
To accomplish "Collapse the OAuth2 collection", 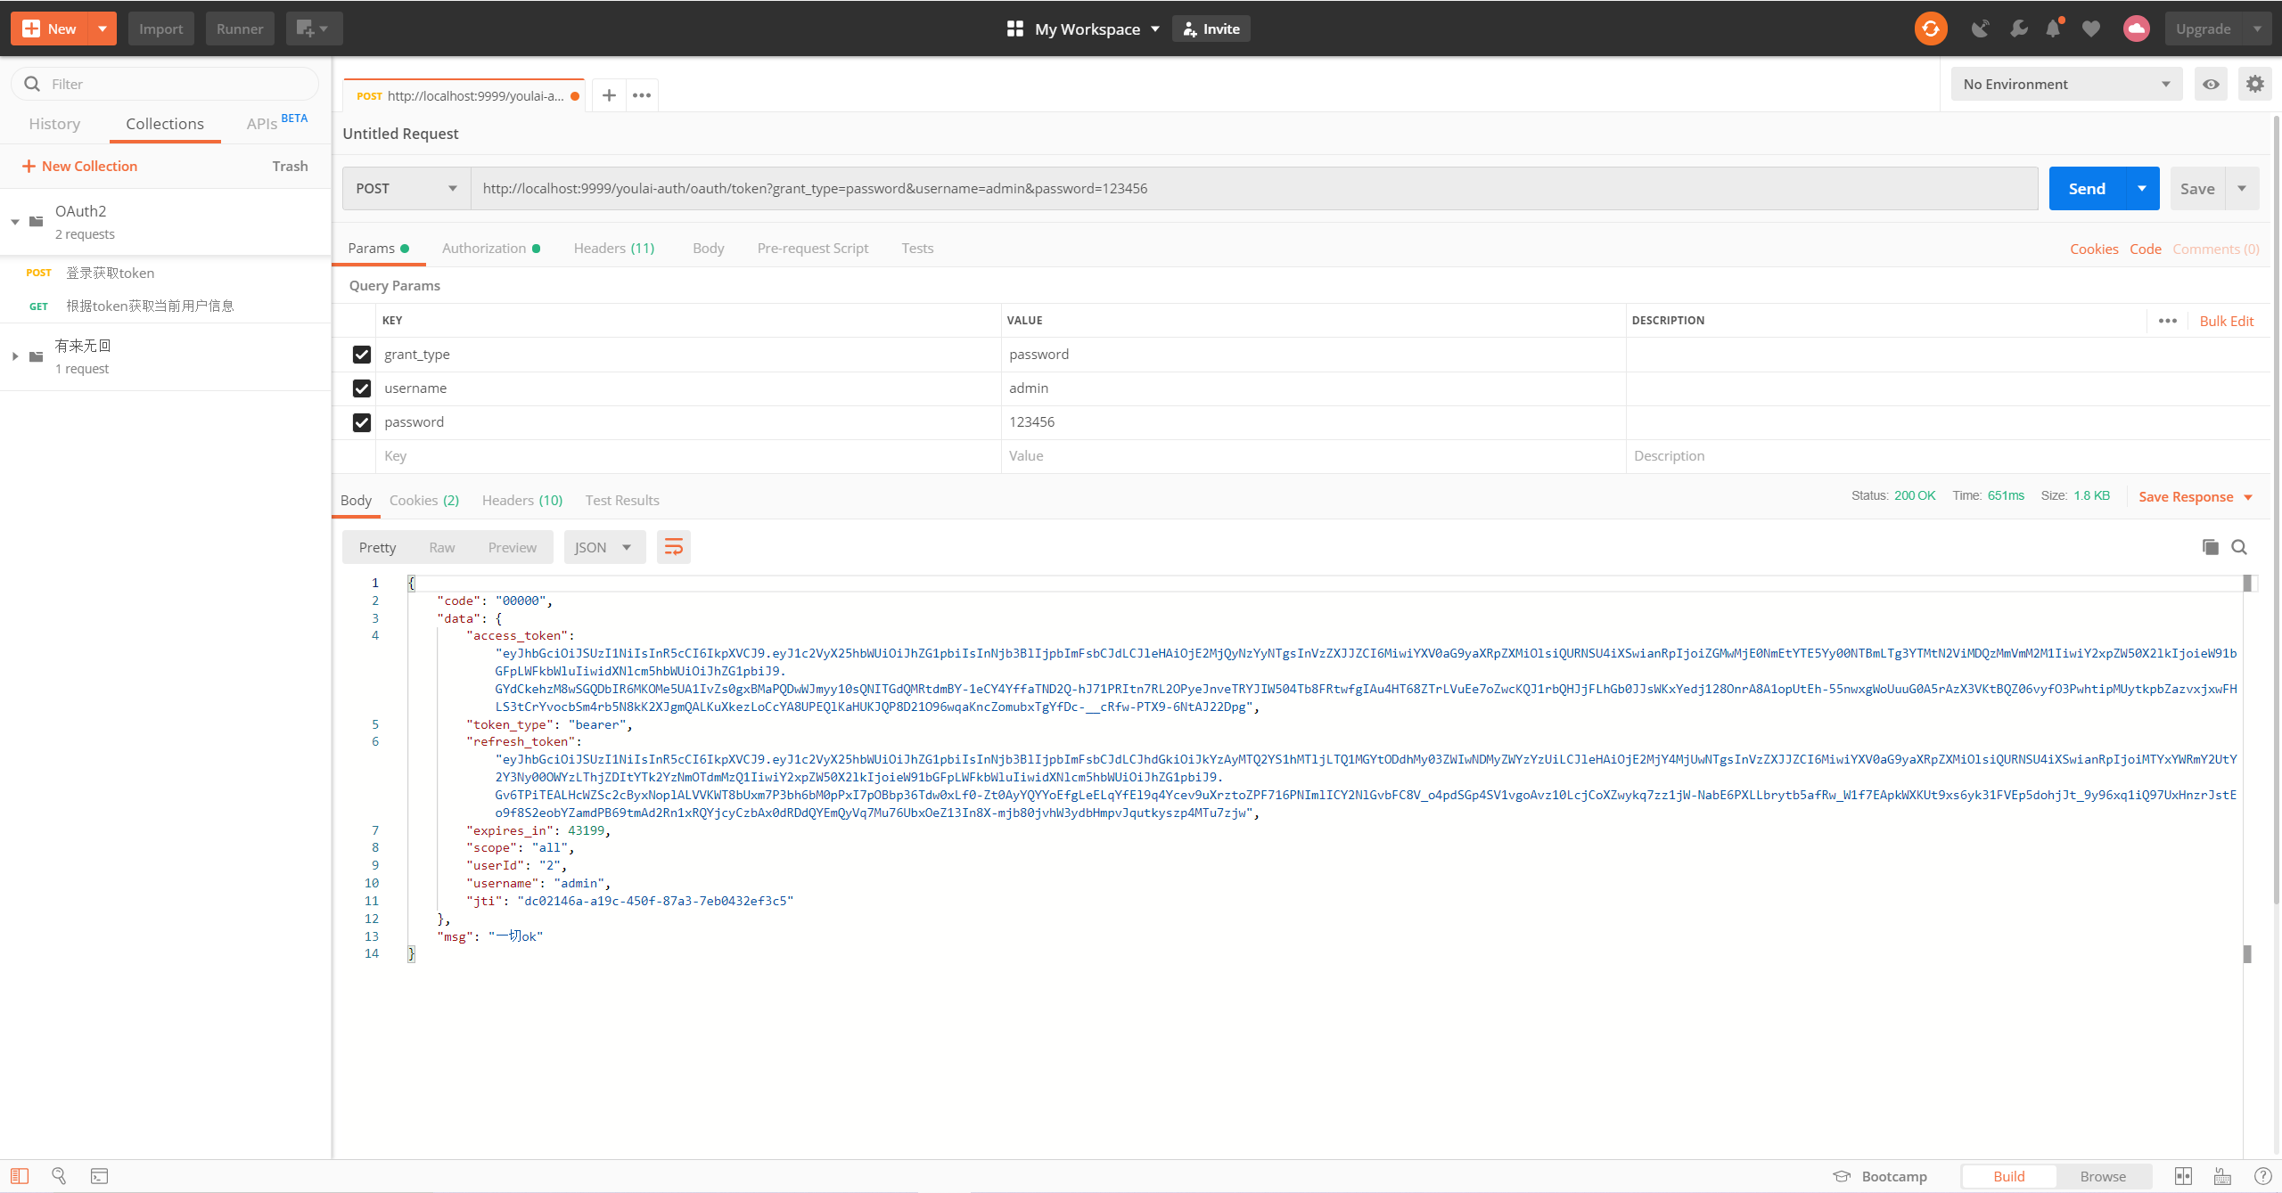I will [x=14, y=222].
